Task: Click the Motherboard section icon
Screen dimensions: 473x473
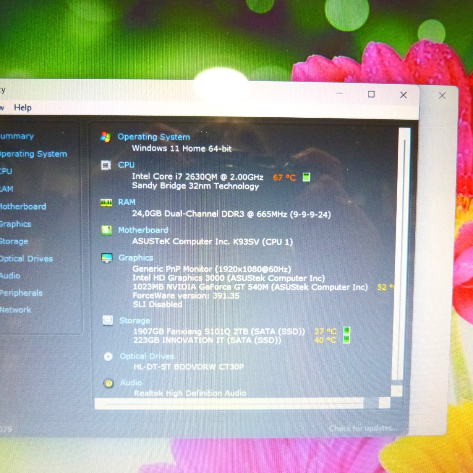Action: pyautogui.click(x=106, y=230)
